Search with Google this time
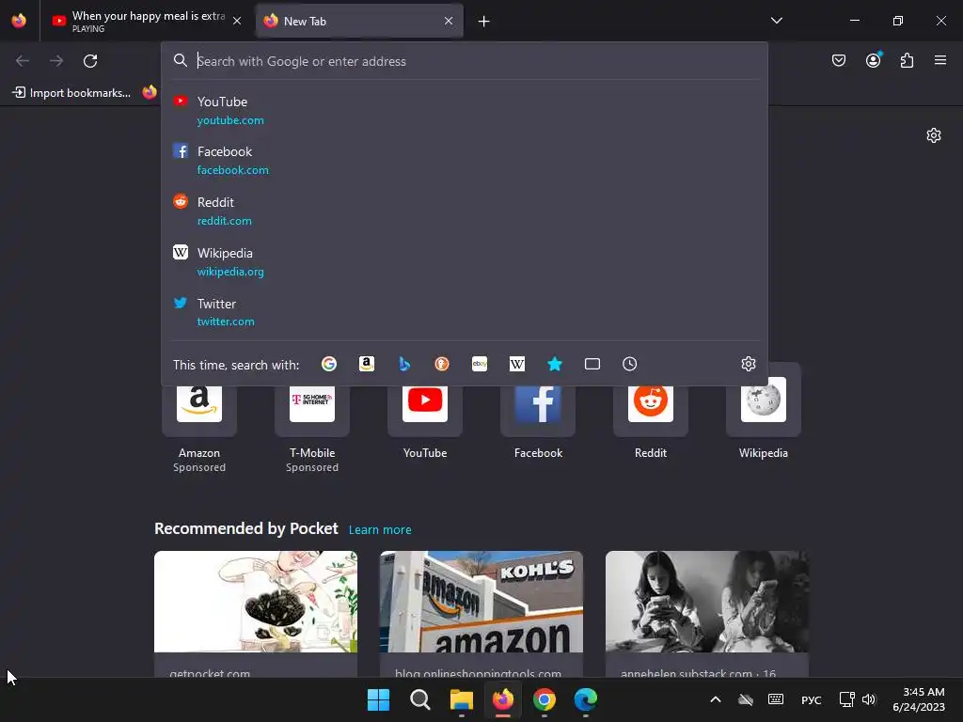963x722 pixels. (329, 364)
